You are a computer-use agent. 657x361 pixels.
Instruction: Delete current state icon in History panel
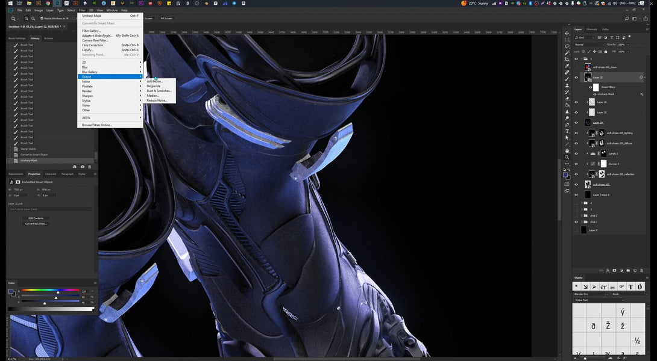(89, 167)
